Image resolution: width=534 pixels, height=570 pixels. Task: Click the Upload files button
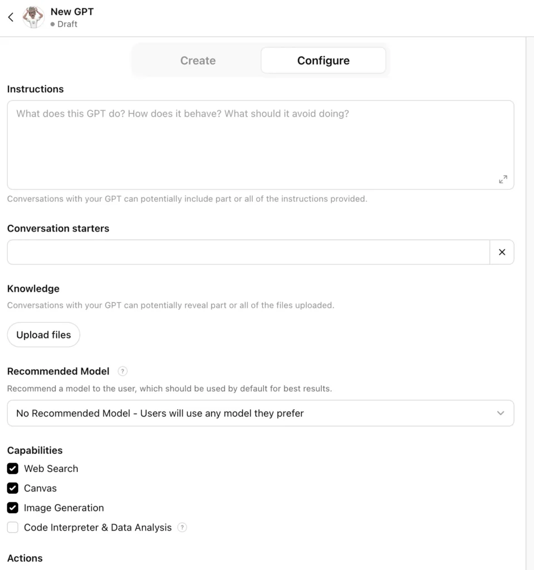43,335
